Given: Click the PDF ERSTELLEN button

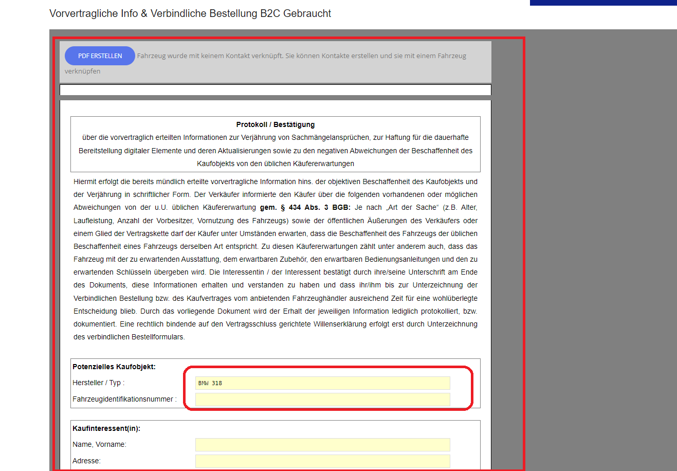Looking at the screenshot, I should pyautogui.click(x=100, y=56).
